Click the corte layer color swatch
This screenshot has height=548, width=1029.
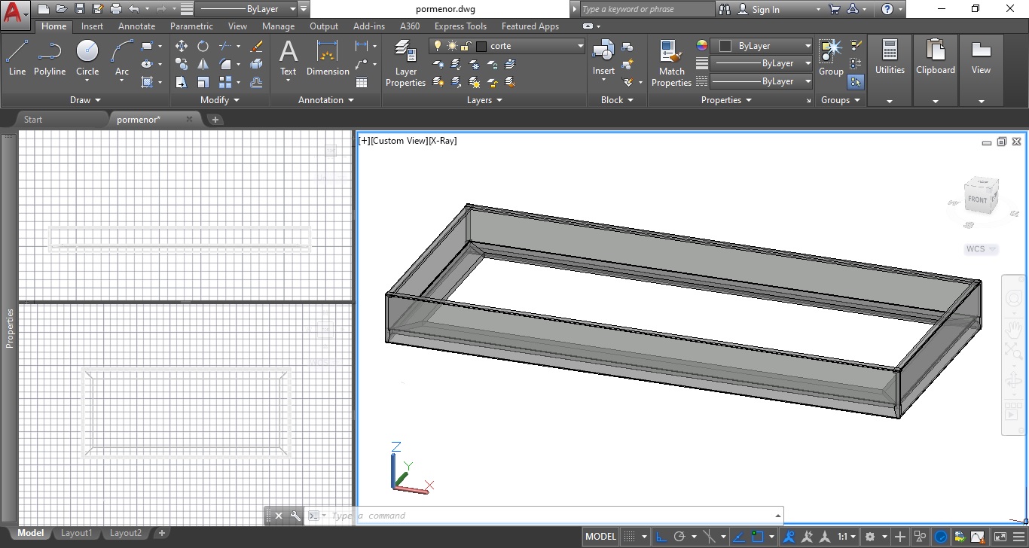[x=482, y=46]
